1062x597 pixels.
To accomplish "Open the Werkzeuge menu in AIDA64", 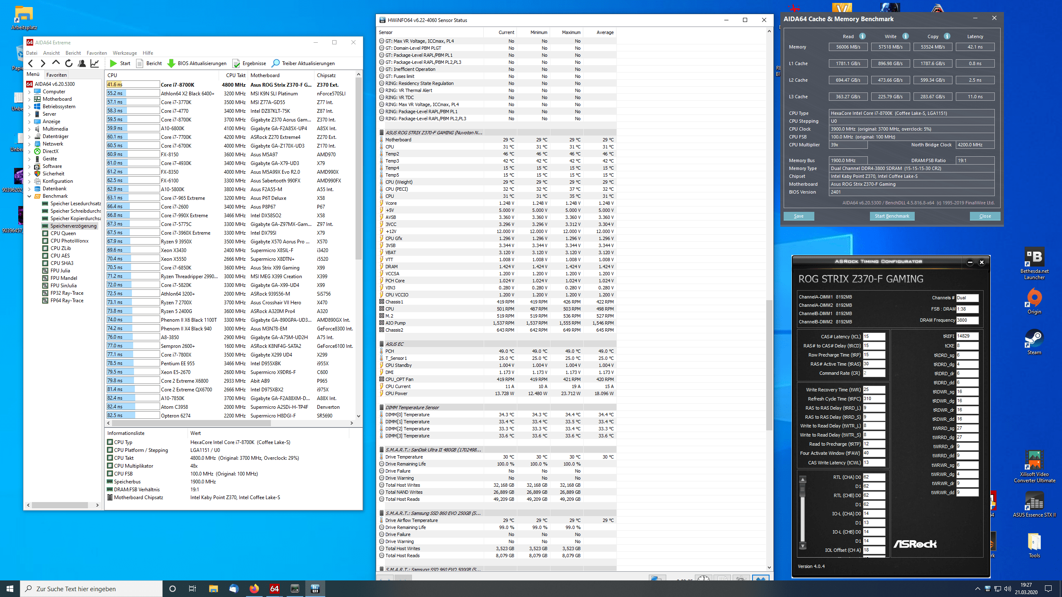I will (124, 53).
